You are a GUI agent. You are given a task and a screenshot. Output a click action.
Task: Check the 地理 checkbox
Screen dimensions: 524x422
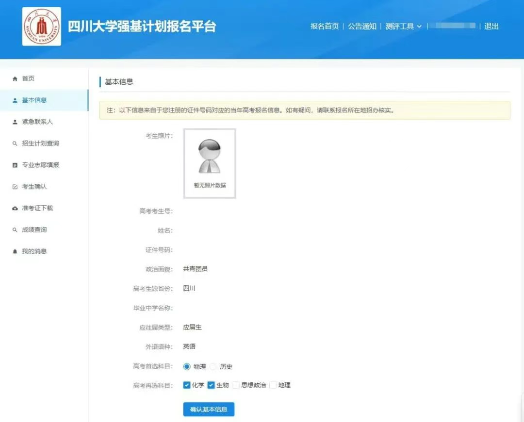(x=273, y=385)
